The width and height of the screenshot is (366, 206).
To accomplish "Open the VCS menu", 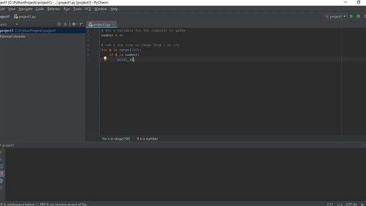I will pos(88,9).
